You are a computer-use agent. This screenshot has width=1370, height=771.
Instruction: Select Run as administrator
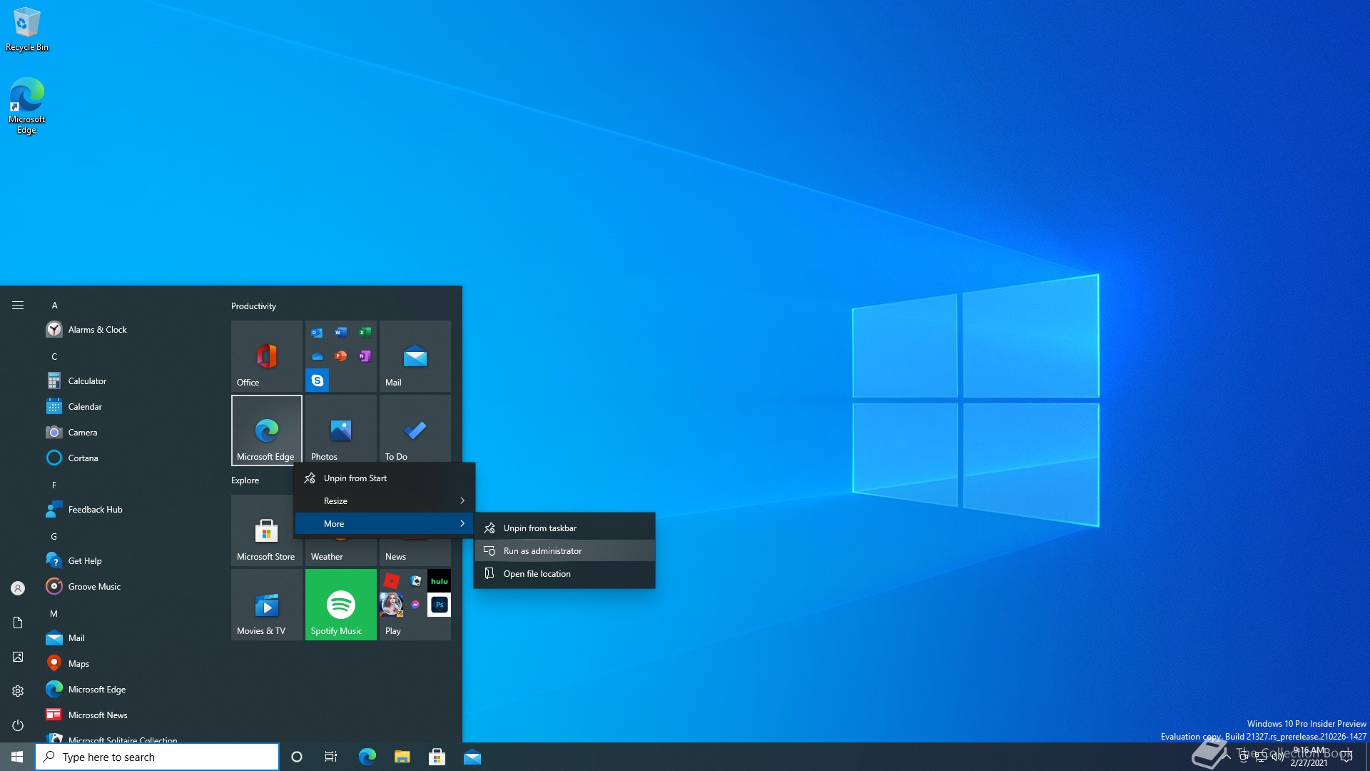[x=564, y=550]
